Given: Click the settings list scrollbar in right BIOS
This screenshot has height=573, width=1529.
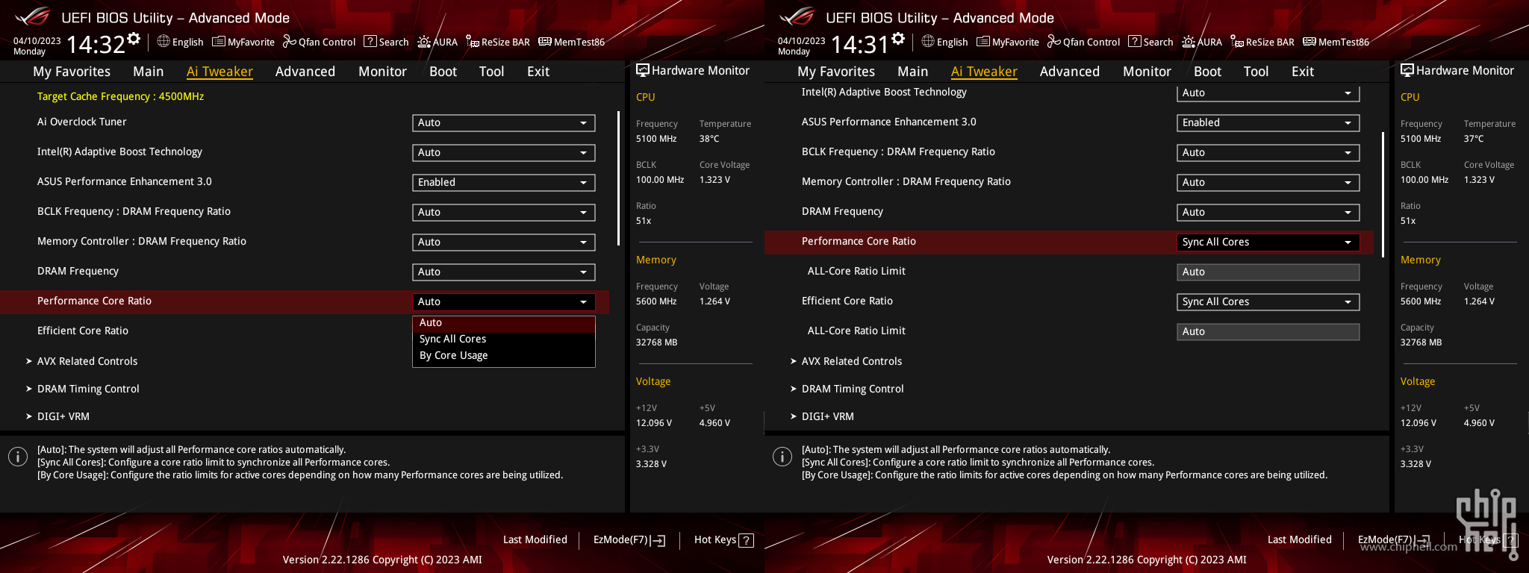Looking at the screenshot, I should (x=1383, y=195).
